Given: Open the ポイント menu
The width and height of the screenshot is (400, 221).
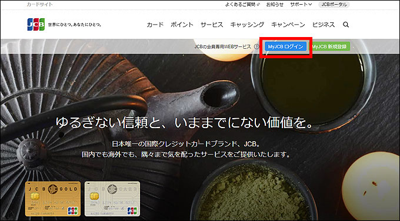Looking at the screenshot, I should 182,25.
